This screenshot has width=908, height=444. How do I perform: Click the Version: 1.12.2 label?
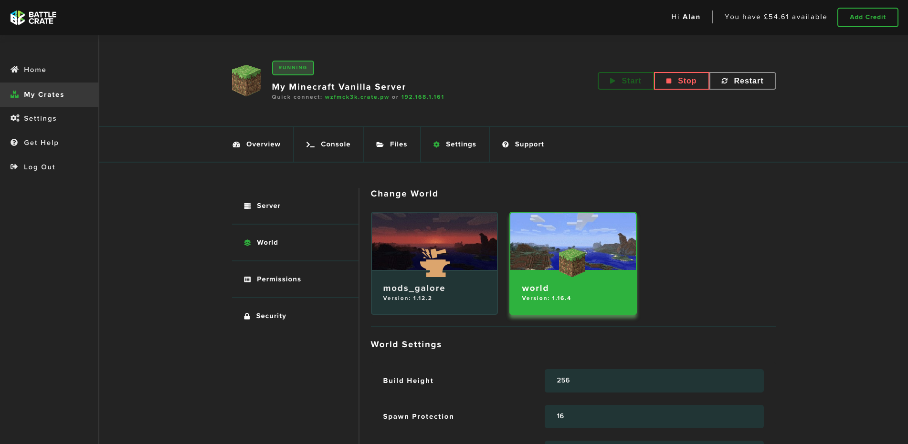407,299
